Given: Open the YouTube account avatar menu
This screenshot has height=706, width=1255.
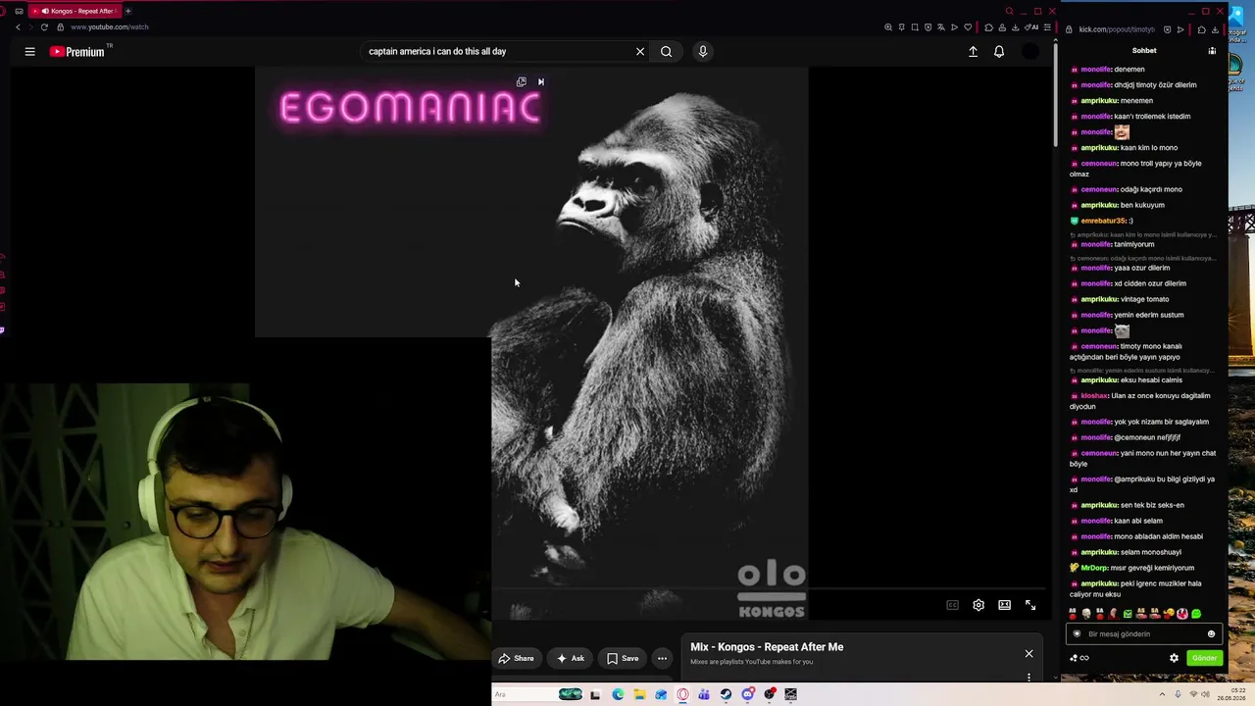Looking at the screenshot, I should 1029,51.
